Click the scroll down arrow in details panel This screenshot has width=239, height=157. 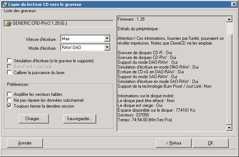229,128
